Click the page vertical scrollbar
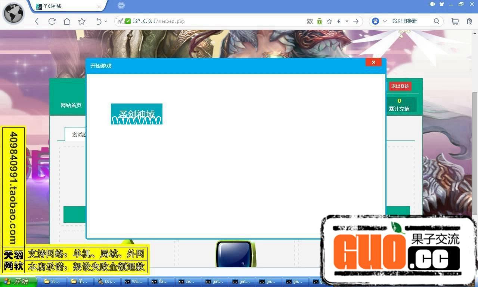 click(x=475, y=153)
